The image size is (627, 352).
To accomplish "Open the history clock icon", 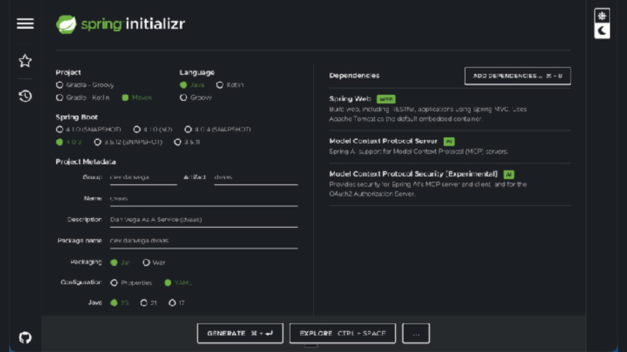I will (x=25, y=96).
